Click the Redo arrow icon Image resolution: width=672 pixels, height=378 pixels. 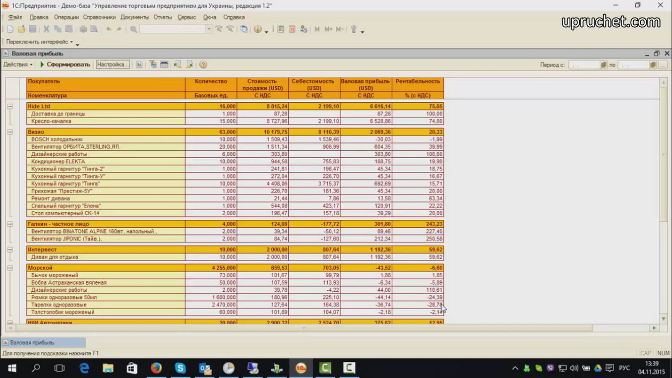click(x=119, y=29)
